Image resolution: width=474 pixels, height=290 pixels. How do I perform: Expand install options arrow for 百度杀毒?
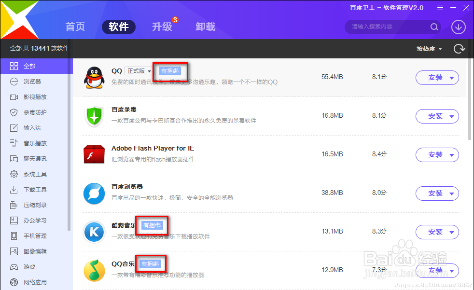(452, 117)
